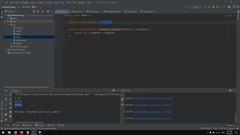Expand the out folder
The height and width of the screenshot is (135, 240).
click(x=8, y=22)
